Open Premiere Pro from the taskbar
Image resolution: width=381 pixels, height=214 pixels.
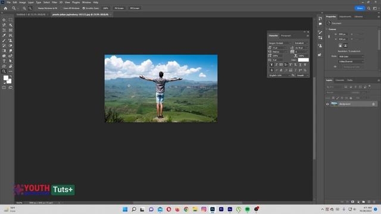point(221,209)
